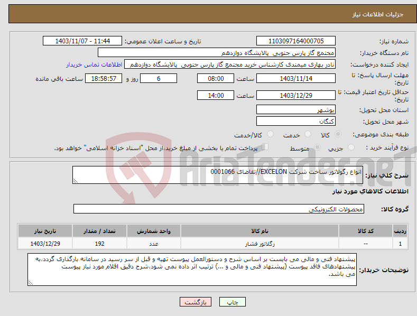Click the row number cell 1
This screenshot has width=417, height=316.
pyautogui.click(x=400, y=244)
